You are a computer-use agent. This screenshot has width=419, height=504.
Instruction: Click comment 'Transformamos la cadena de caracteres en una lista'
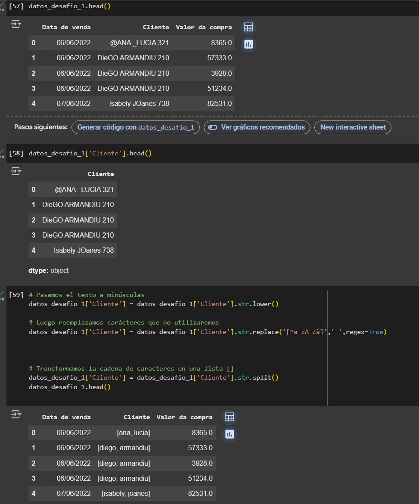[131, 368]
